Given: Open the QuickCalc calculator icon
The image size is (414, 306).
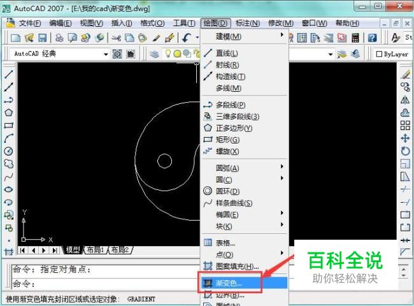Looking at the screenshot, I should 355,38.
